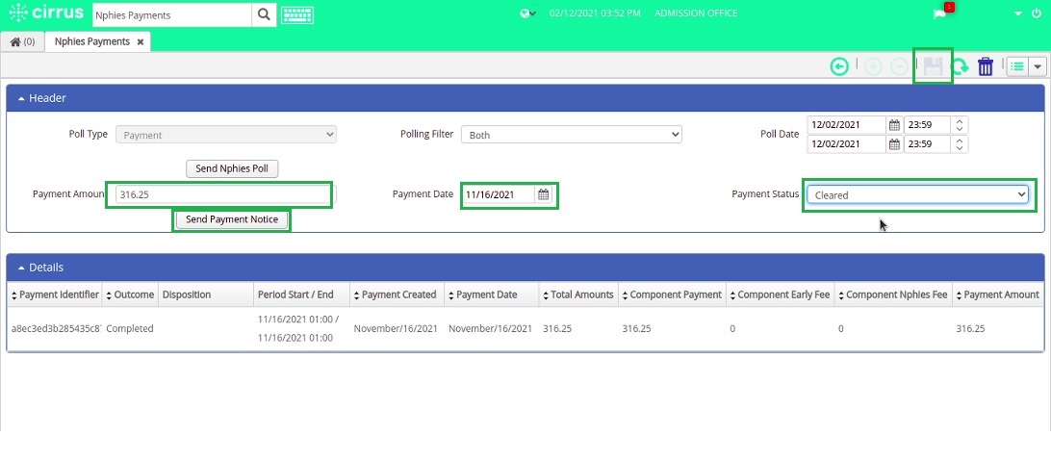Screen dimensions: 1051x461
Task: Click the power logout icon
Action: (1037, 13)
